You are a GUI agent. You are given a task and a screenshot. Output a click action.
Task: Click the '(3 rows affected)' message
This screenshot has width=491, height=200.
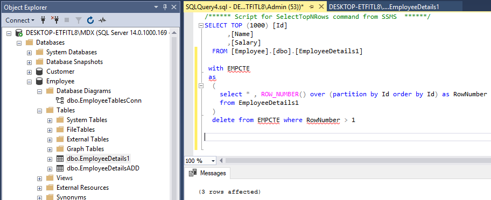pyautogui.click(x=229, y=191)
